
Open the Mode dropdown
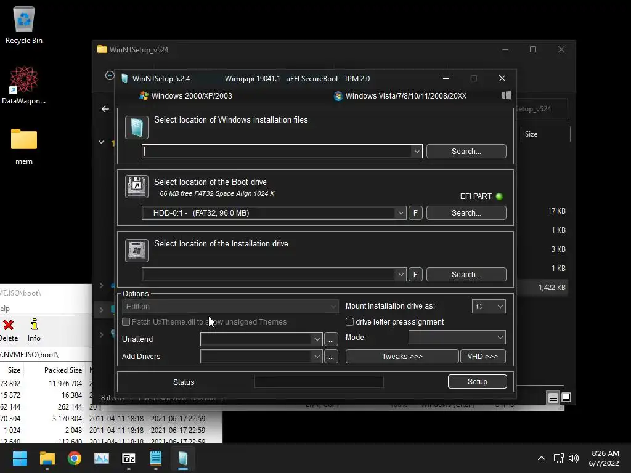coord(457,338)
